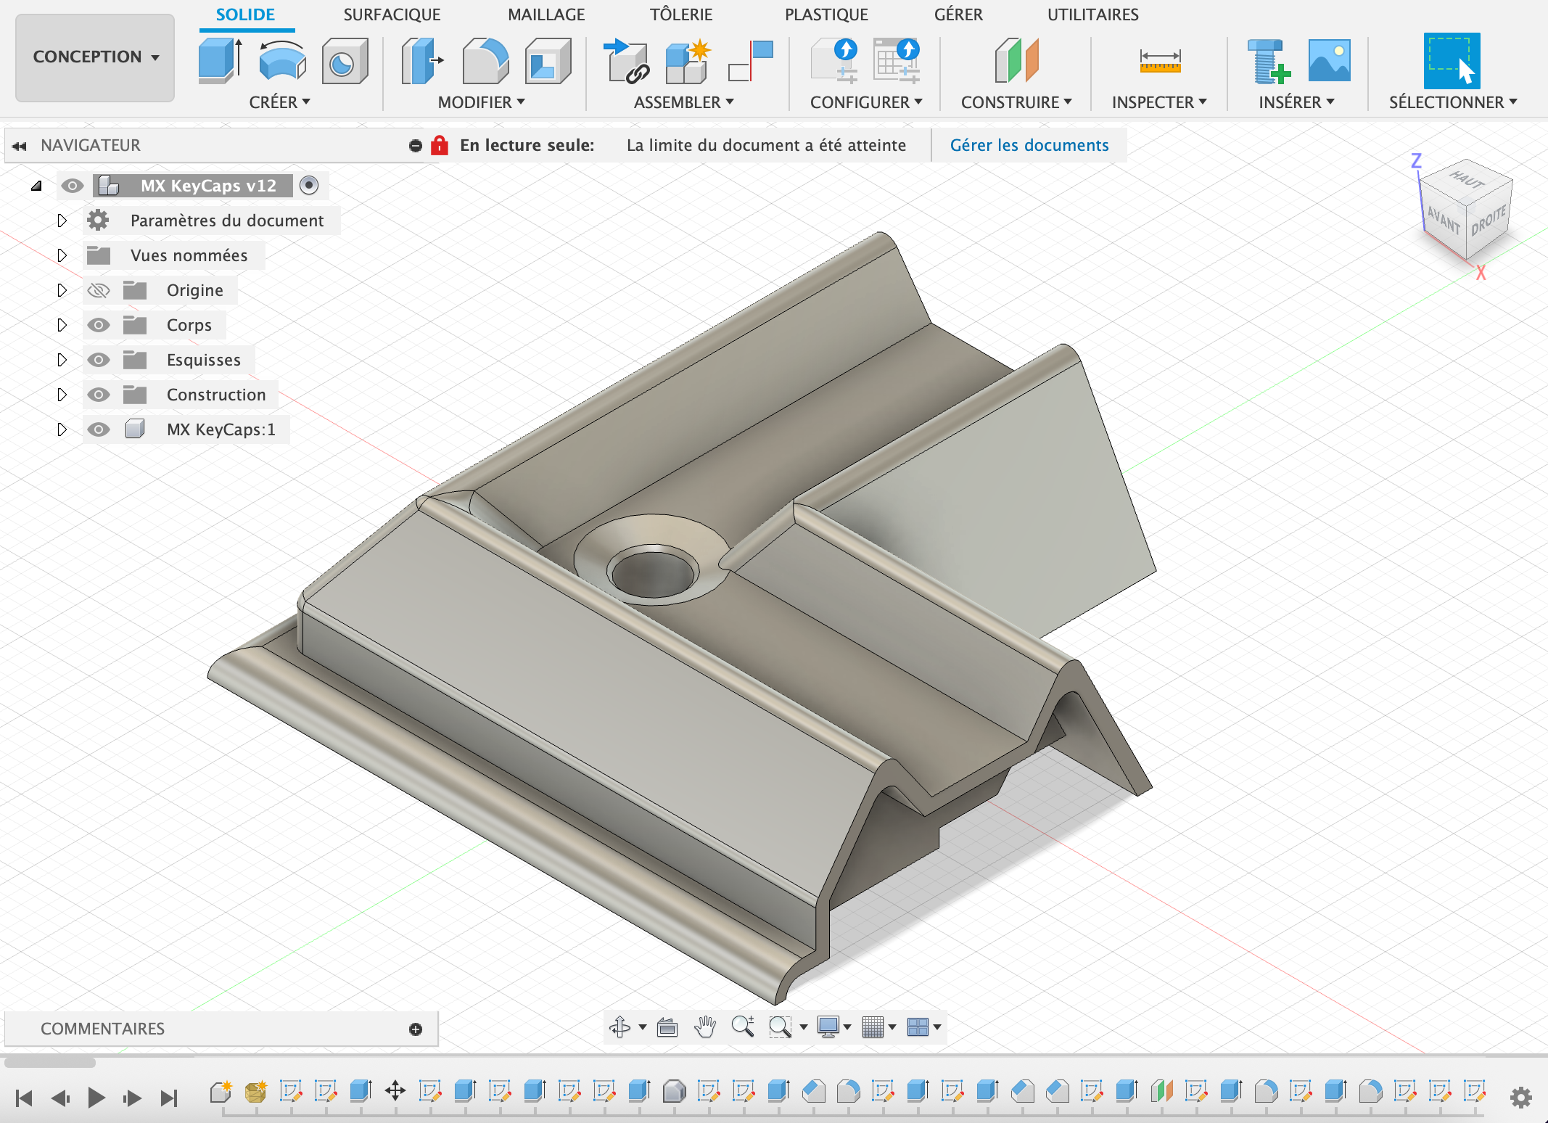Screen dimensions: 1548x1123
Task: Click the Measure tool icon
Action: pos(1159,61)
